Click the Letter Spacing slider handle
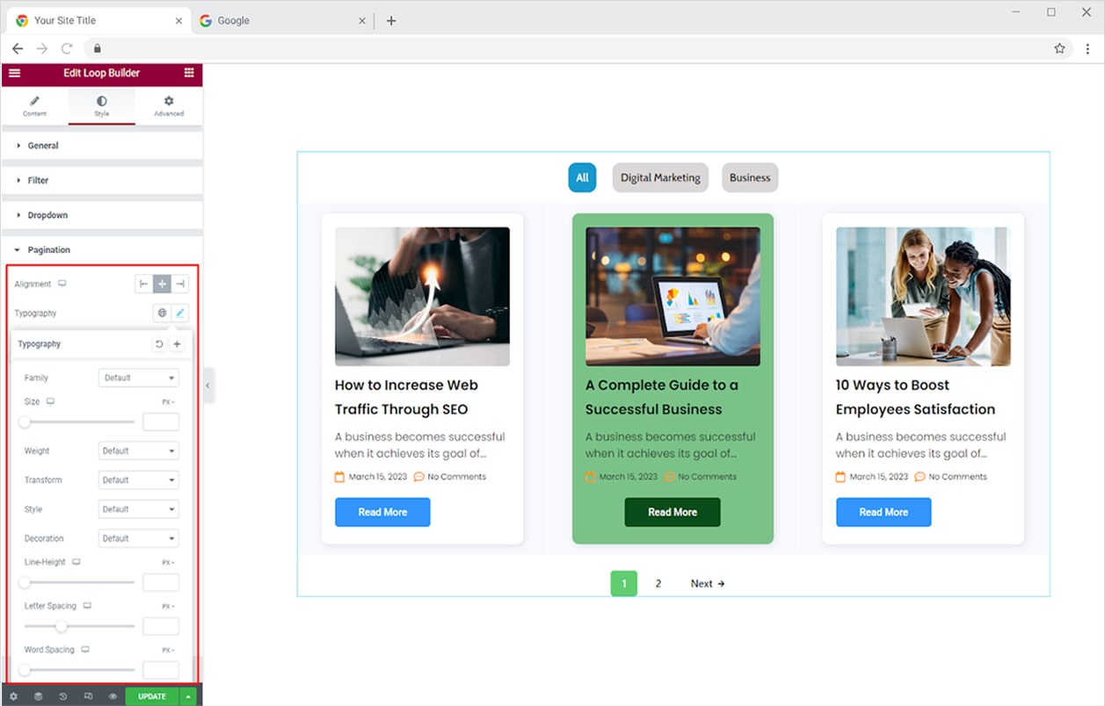 click(61, 626)
